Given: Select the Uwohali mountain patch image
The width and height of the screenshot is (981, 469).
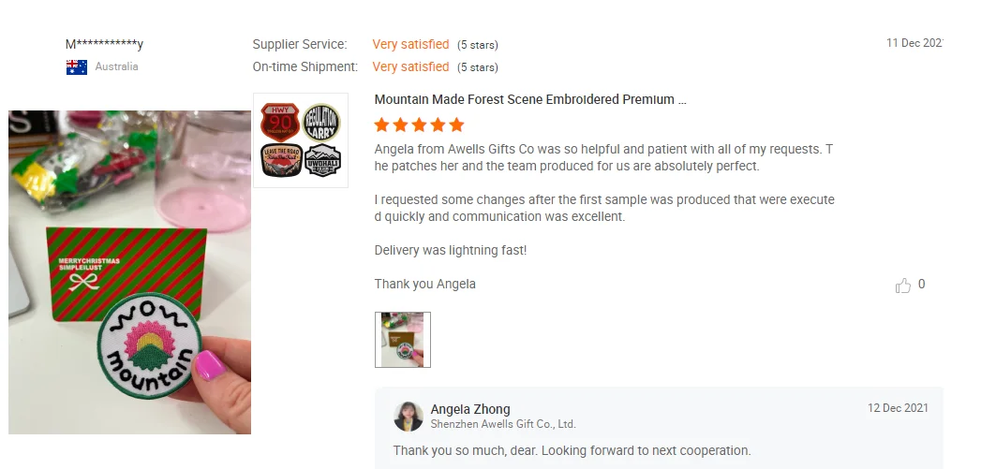Looking at the screenshot, I should 322,161.
